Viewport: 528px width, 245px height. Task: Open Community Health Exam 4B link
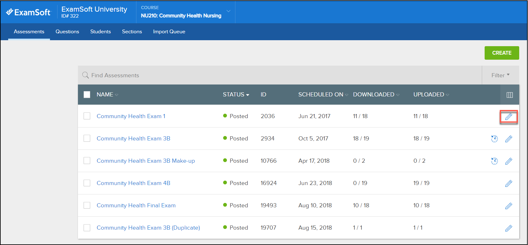pos(134,183)
